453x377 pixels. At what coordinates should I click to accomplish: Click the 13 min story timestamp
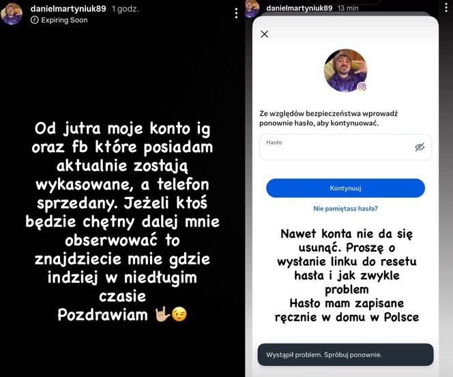coord(348,8)
